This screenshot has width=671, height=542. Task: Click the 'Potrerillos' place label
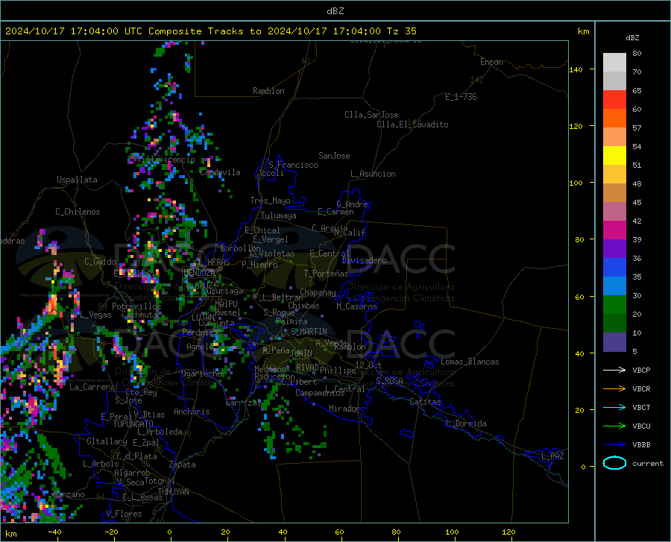[136, 306]
